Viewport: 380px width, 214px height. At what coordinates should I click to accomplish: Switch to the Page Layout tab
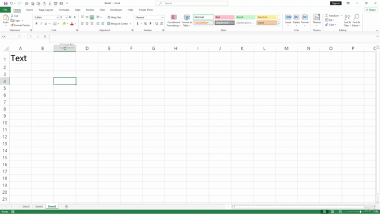[46, 10]
